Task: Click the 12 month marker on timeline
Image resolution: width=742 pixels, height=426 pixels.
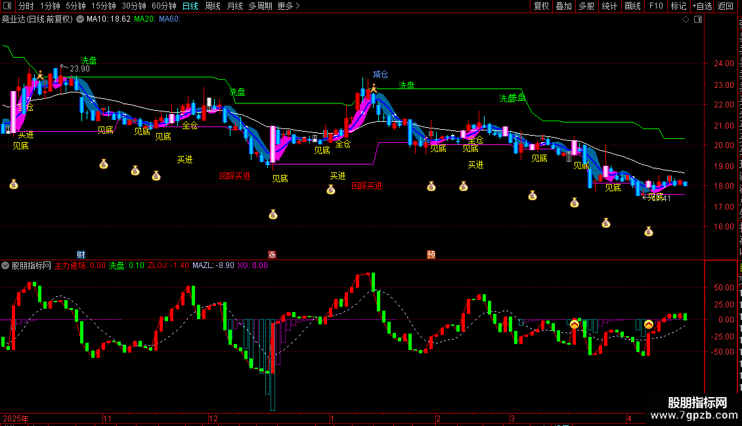Action: tap(213, 418)
